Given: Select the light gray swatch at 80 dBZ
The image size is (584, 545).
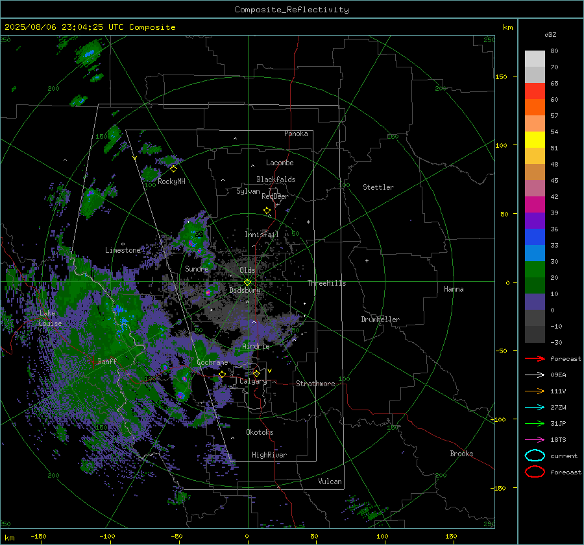Looking at the screenshot, I should pos(535,59).
